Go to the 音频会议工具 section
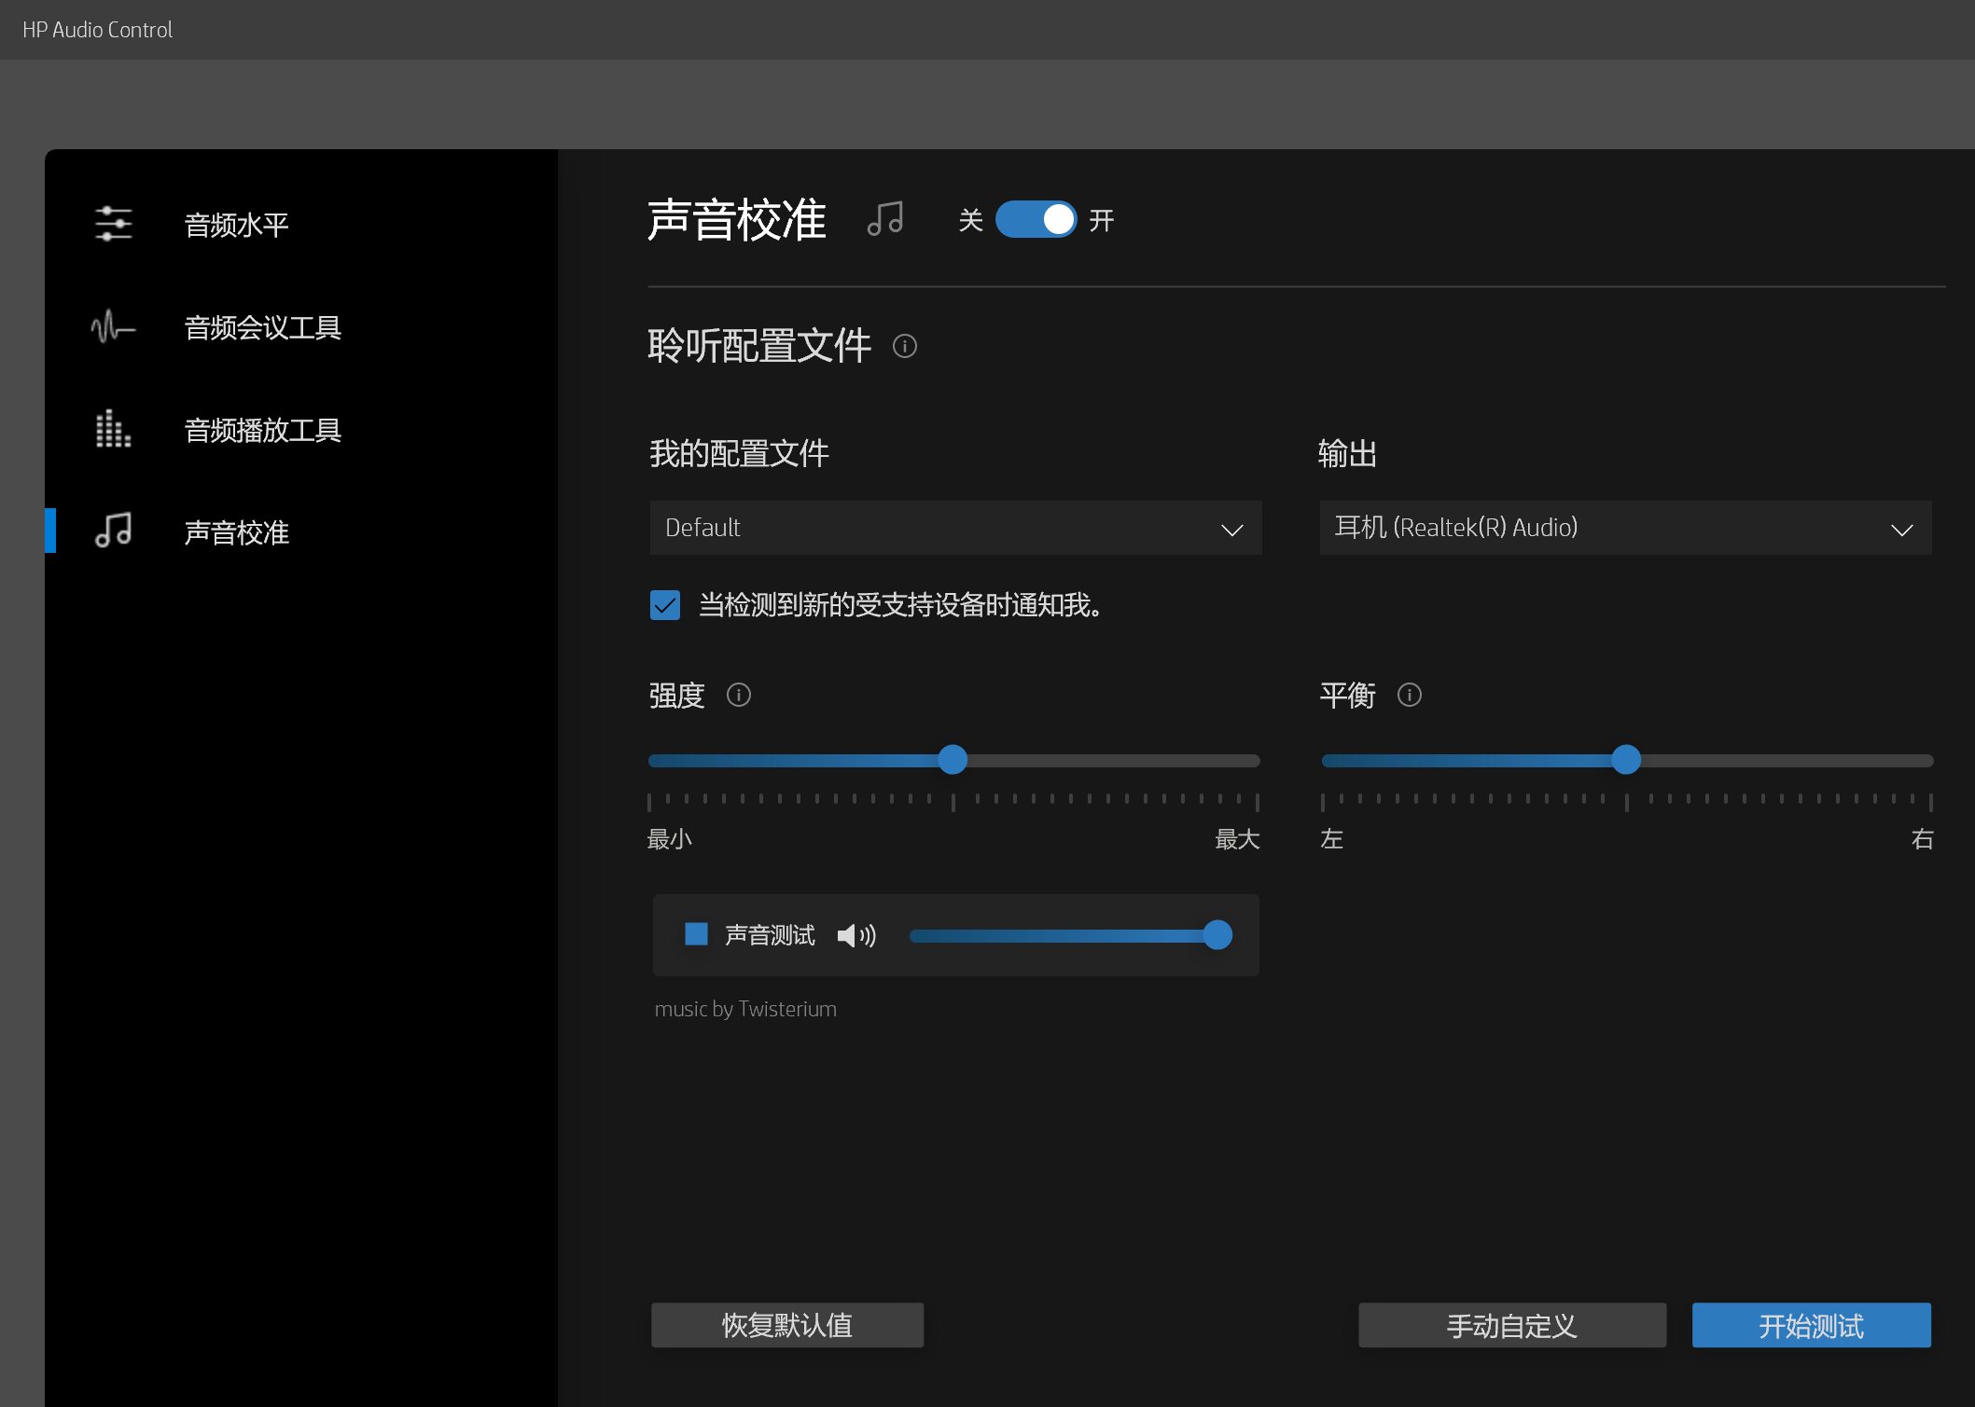This screenshot has width=1975, height=1407. coord(262,327)
